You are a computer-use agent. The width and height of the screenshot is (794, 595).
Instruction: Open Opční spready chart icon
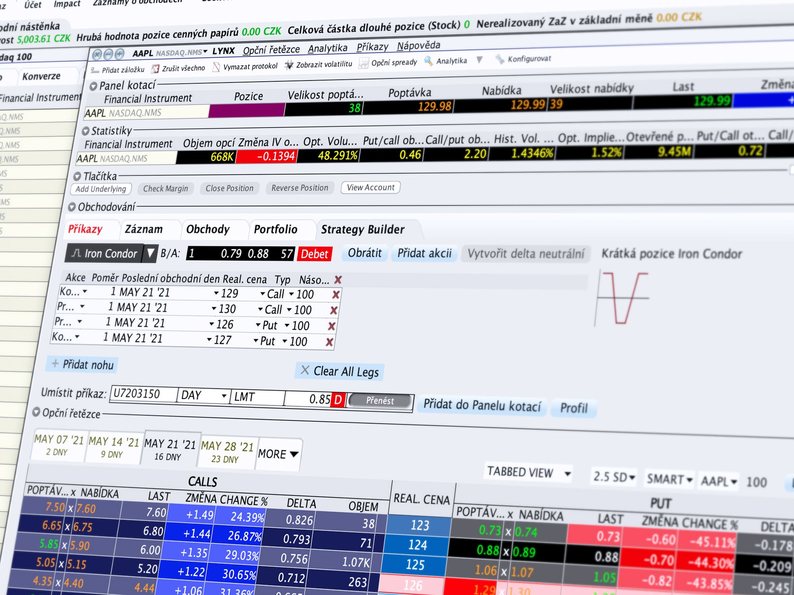(x=364, y=63)
